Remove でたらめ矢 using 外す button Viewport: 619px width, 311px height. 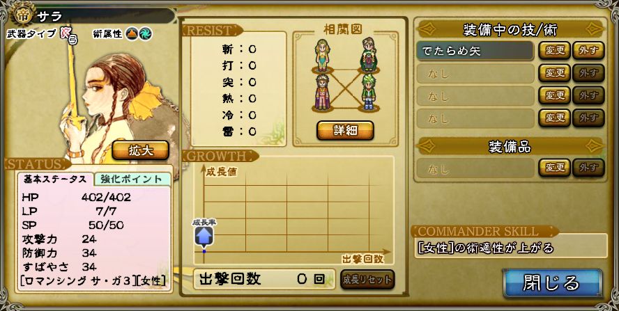588,51
